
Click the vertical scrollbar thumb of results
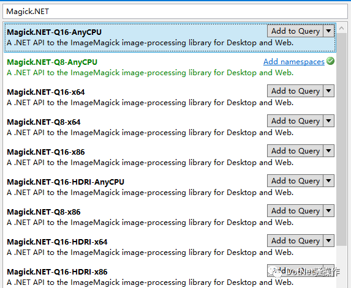point(342,139)
